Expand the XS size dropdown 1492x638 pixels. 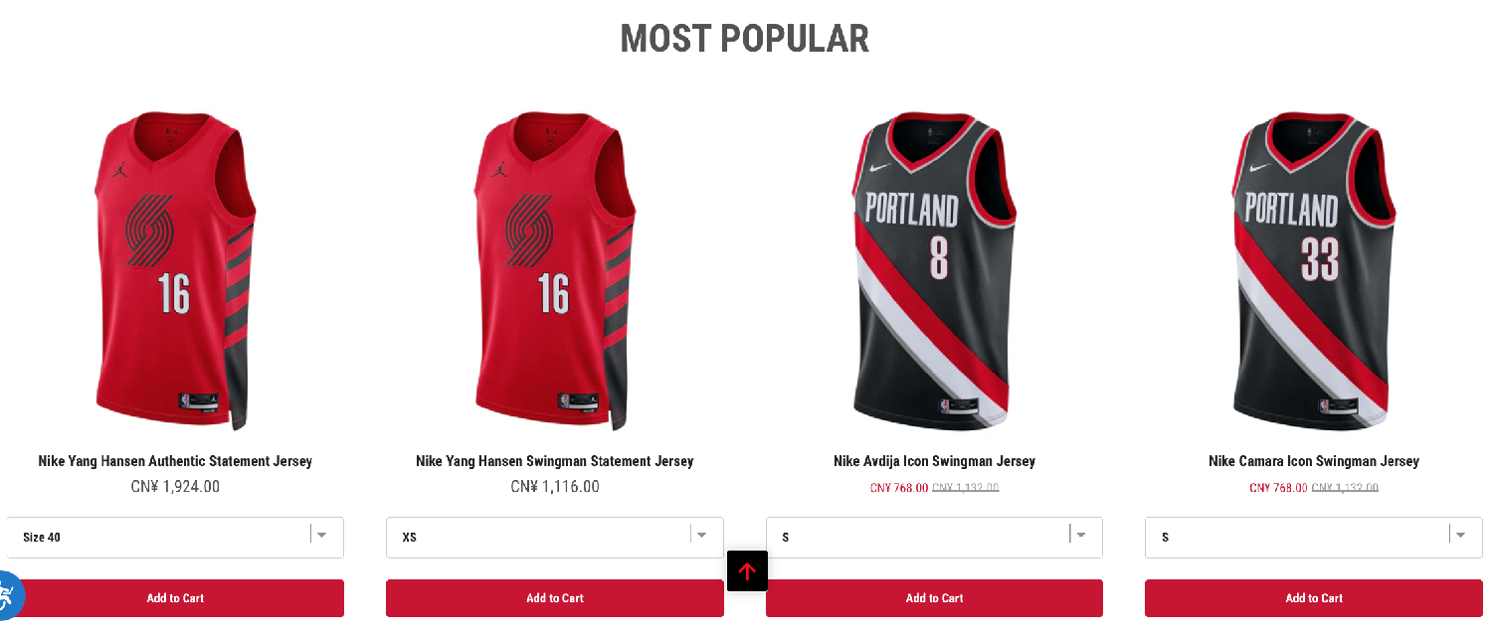[x=555, y=538]
